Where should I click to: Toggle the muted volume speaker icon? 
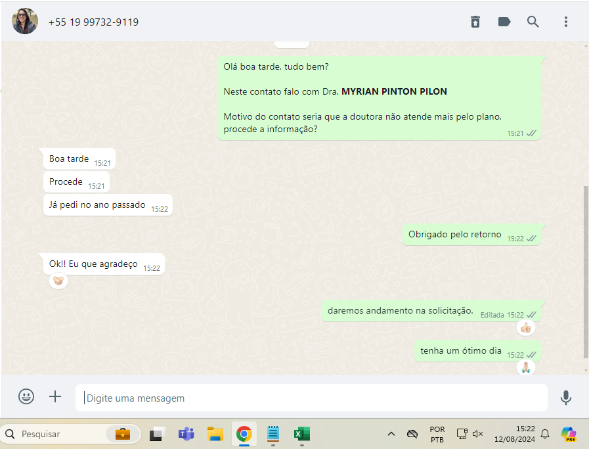478,434
